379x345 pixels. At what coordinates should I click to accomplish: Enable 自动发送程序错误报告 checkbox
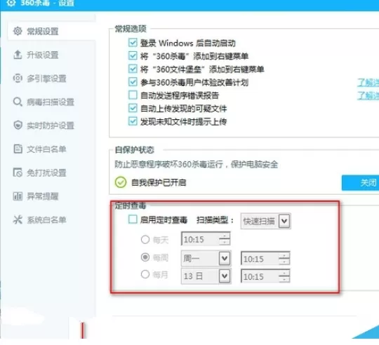[133, 95]
